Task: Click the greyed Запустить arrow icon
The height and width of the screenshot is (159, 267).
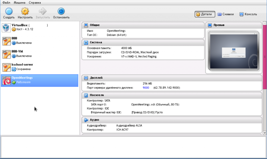Action: pyautogui.click(x=42, y=11)
